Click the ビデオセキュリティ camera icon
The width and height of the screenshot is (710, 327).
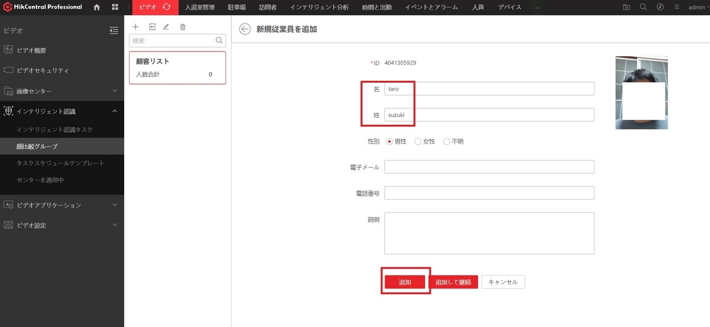(8, 70)
